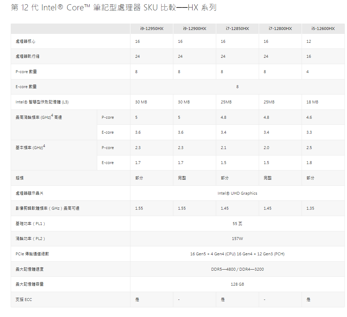Click i5-12600HX thread count value 16
Image resolution: width=347 pixels, height=317 pixels.
309,56
